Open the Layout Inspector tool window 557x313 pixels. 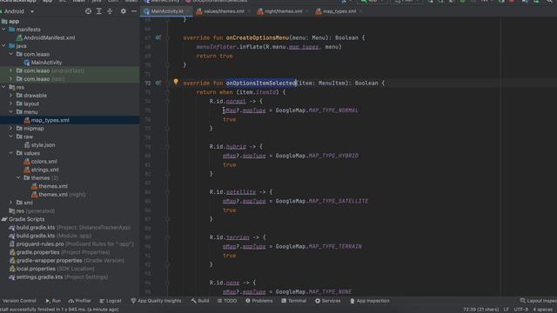pos(538,301)
